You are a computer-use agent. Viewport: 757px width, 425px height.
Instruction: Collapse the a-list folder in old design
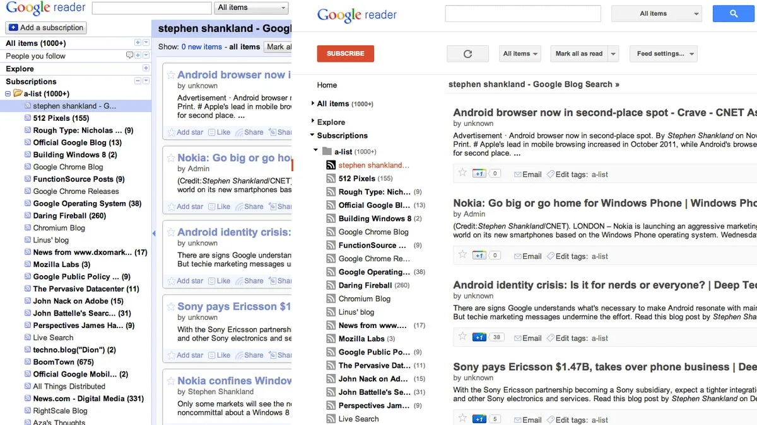8,93
